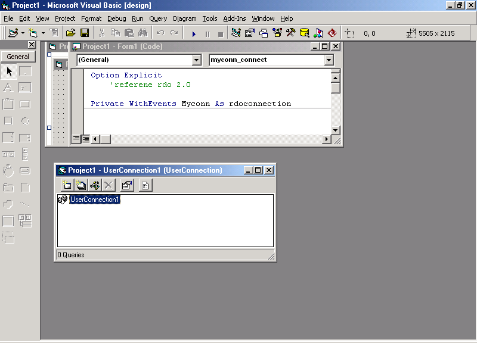Screen dimensions: 477x343
Task: Open the Project Explorer from the toolbar
Action: pyautogui.click(x=237, y=33)
